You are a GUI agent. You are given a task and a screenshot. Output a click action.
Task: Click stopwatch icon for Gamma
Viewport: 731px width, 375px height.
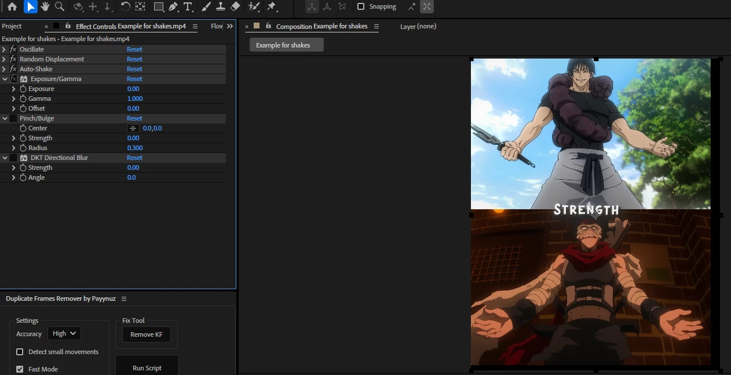tap(23, 99)
